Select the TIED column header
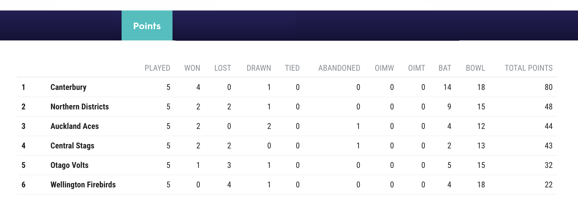 click(292, 68)
